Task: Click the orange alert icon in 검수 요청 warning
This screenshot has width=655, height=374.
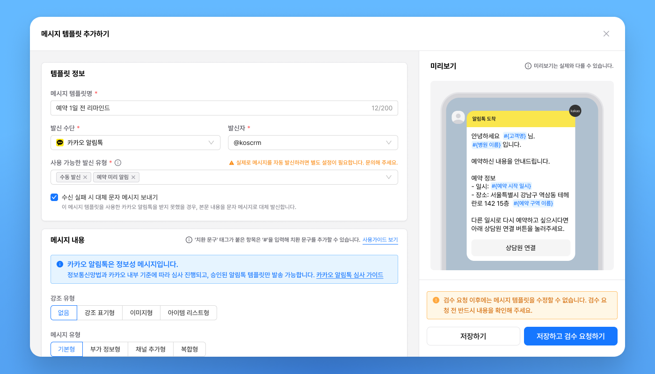Action: tap(436, 300)
